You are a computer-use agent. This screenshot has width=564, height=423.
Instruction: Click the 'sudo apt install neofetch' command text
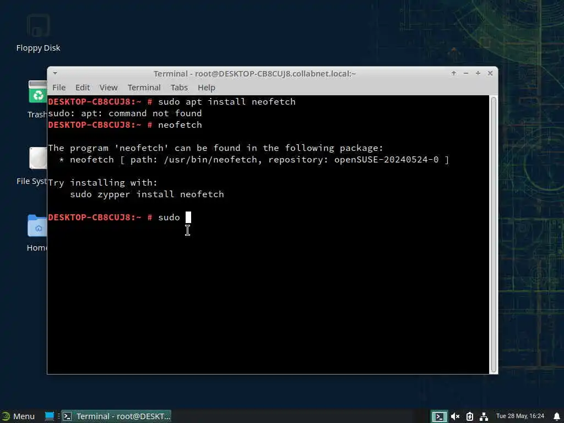[x=226, y=102]
